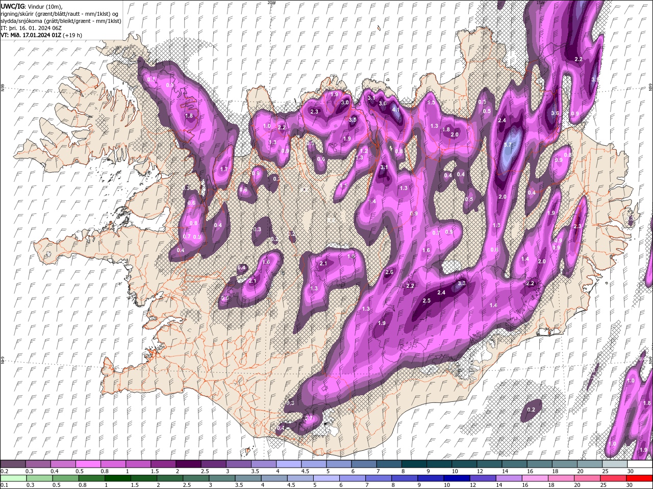Click the 2.4 value next to 3.3
The height and width of the screenshot is (489, 653).
click(x=441, y=292)
